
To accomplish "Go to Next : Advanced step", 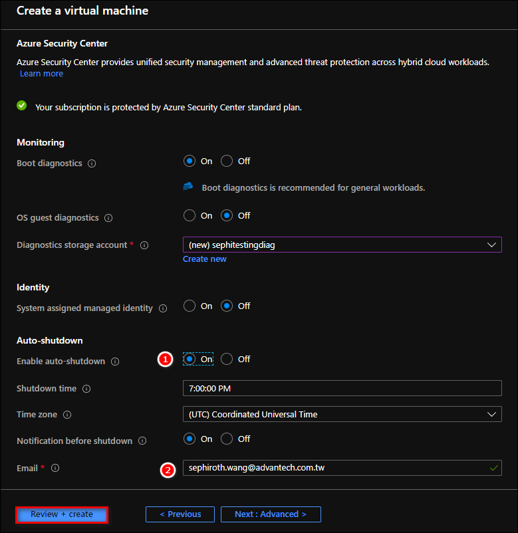I will [x=271, y=514].
